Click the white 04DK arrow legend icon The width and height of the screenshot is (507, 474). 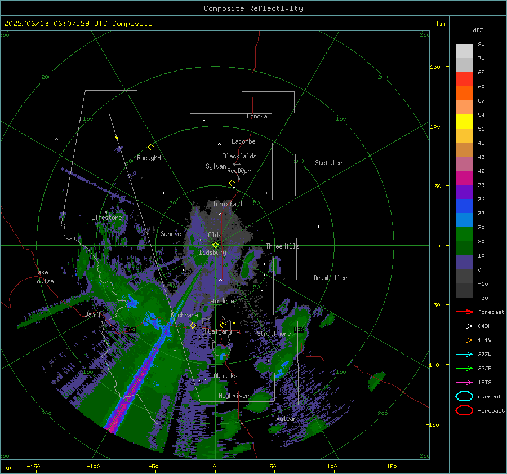tap(464, 326)
